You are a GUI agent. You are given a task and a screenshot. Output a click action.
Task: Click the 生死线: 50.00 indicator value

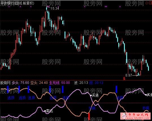tap(59, 83)
